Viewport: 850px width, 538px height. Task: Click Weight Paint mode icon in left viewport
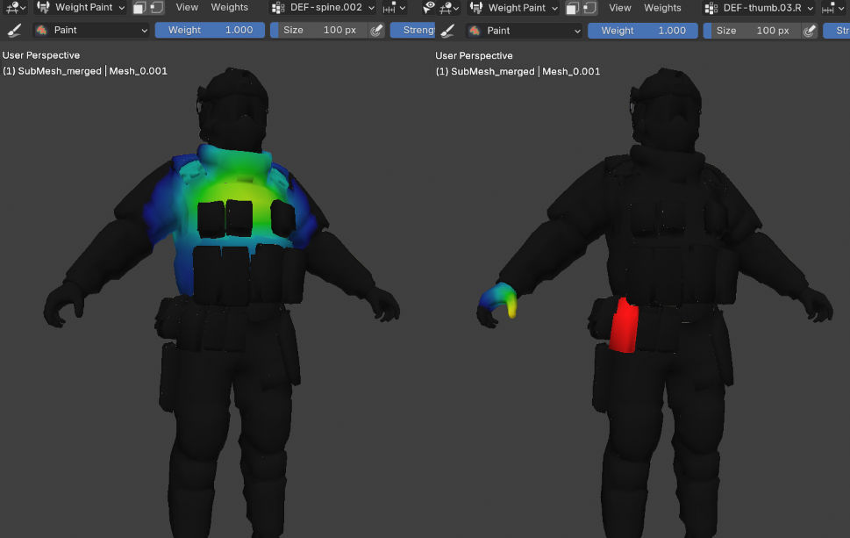(43, 8)
